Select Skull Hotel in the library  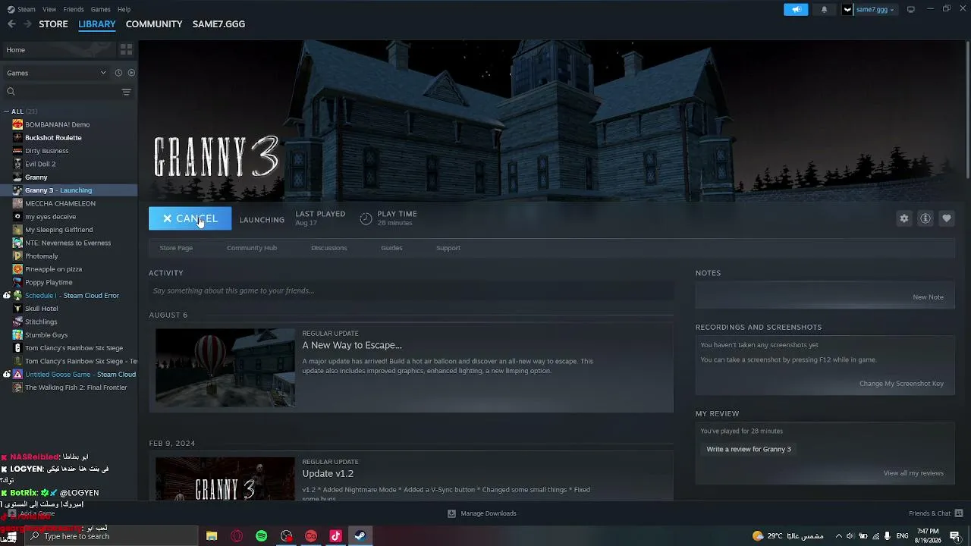41,309
